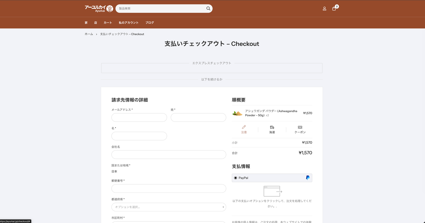
Task: Open the shopping cart icon
Action: 334,9
